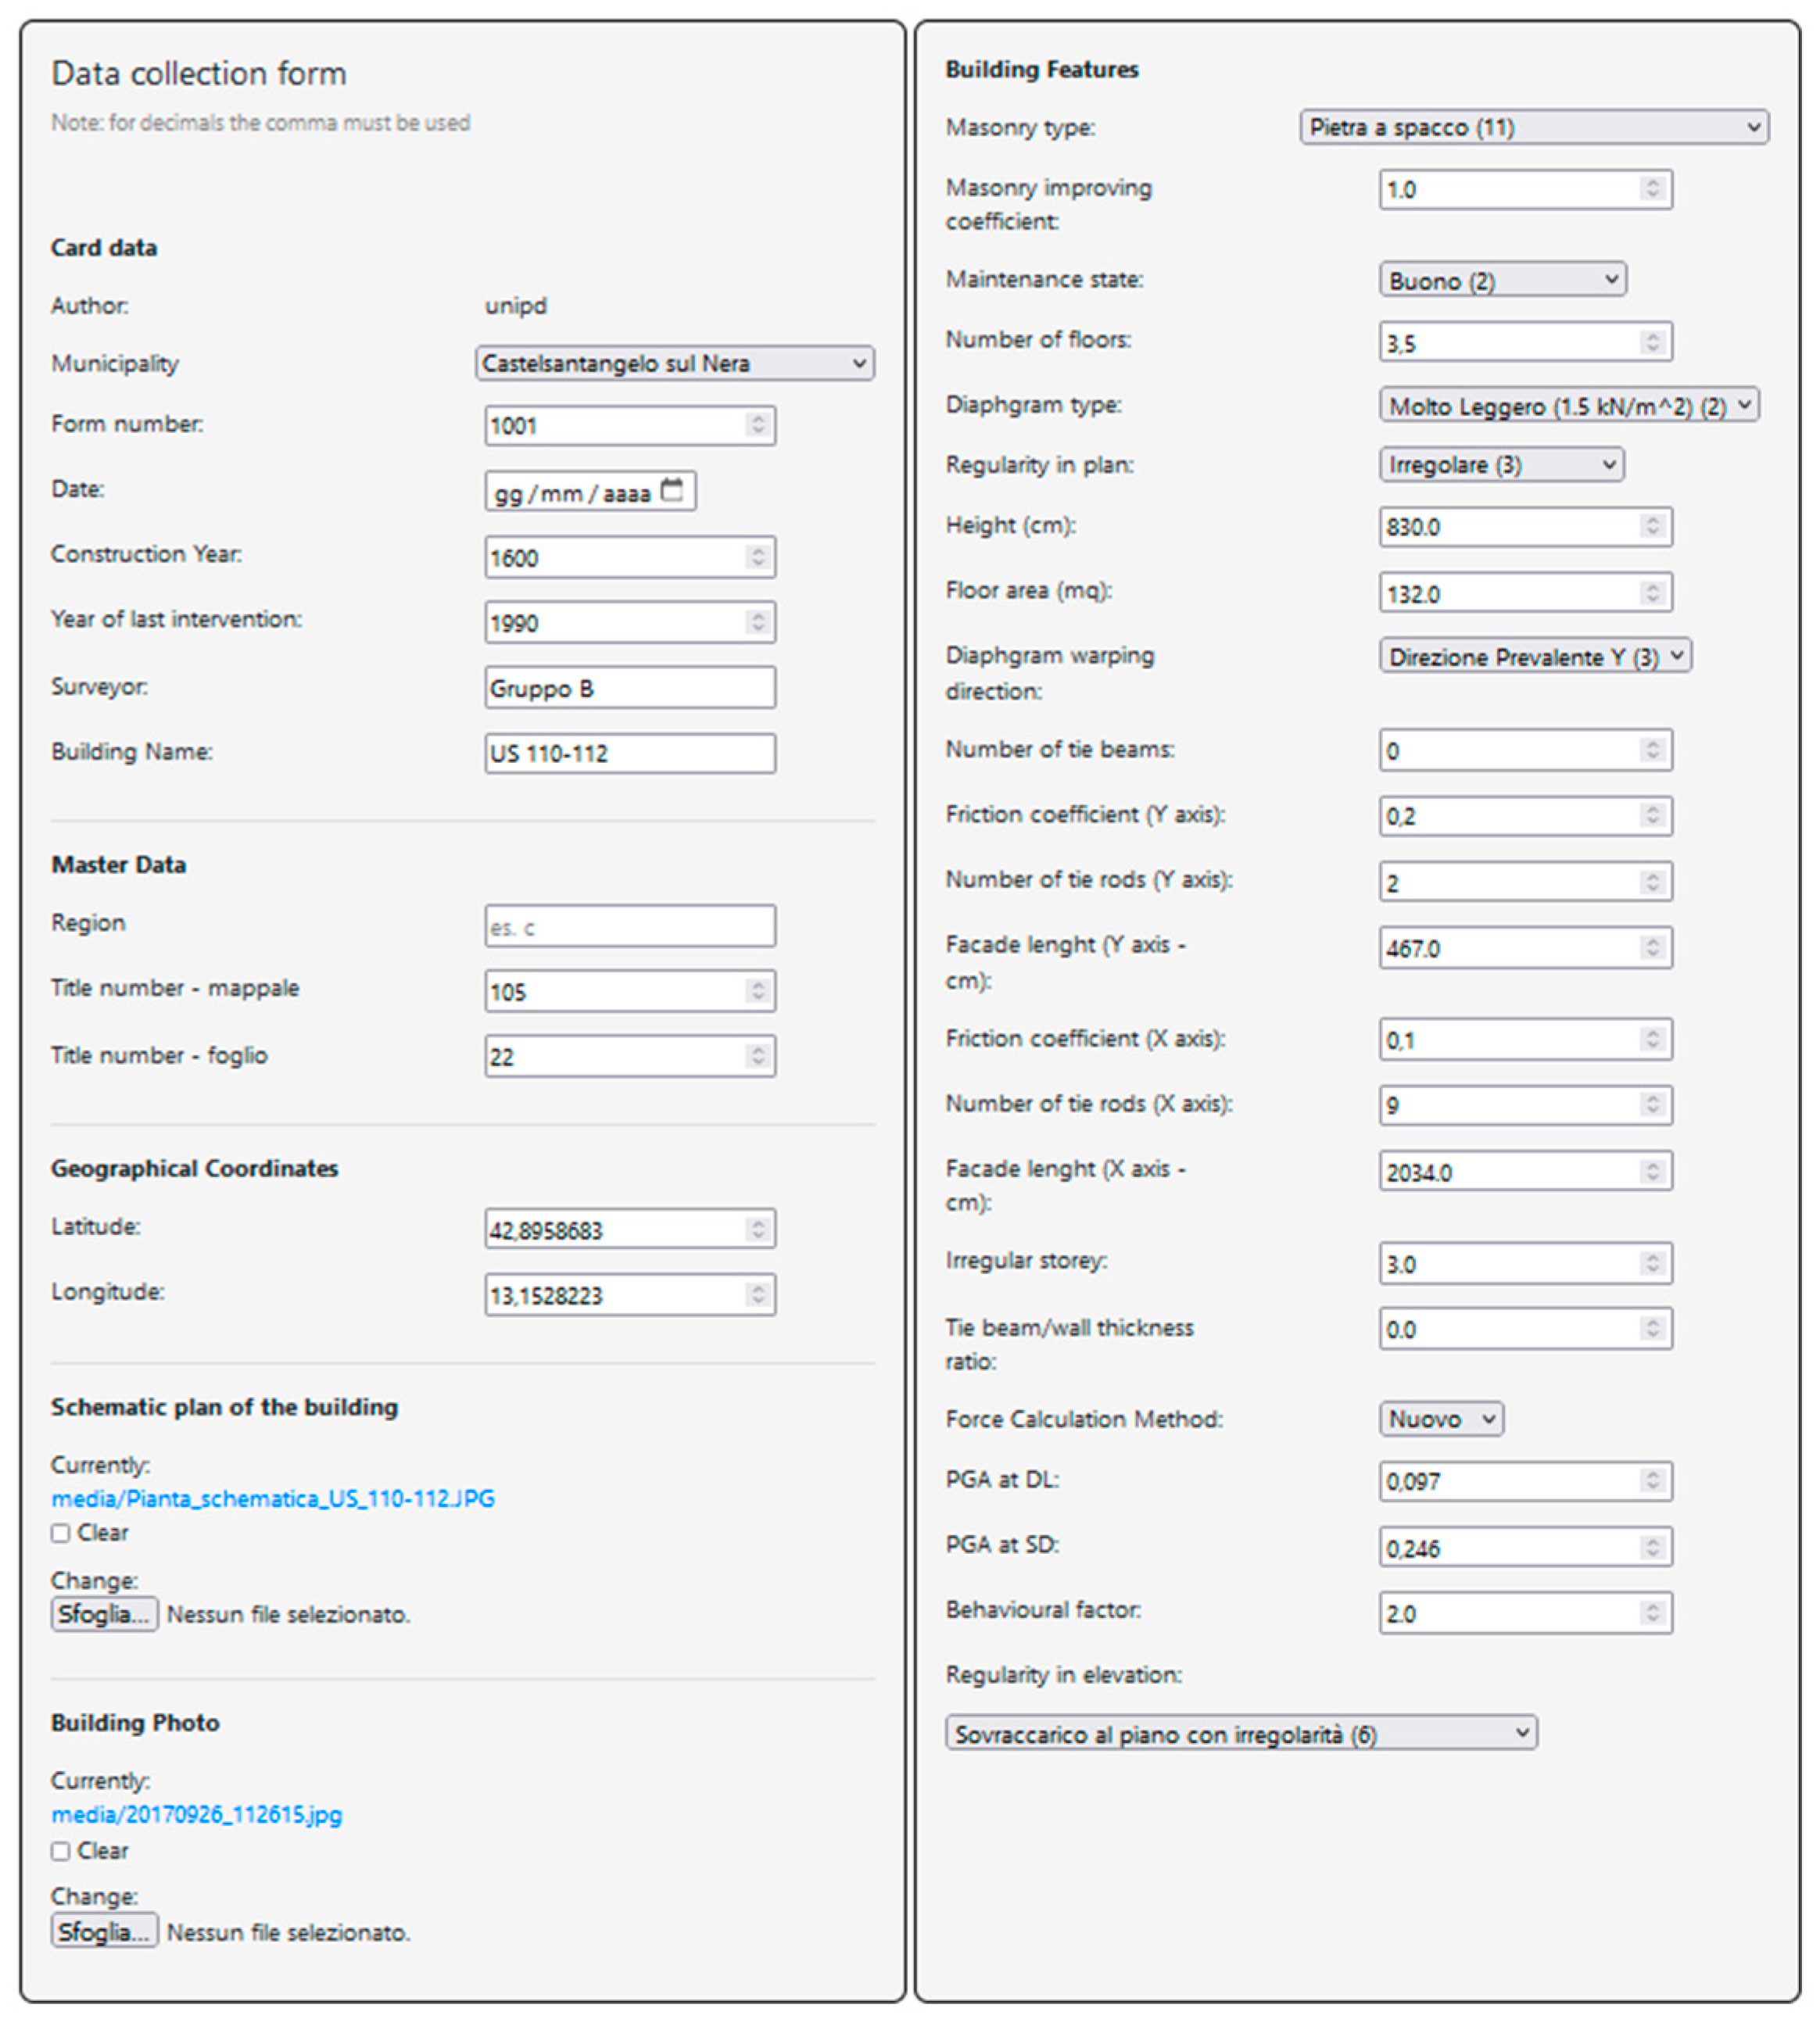Open the media/20170926_112615.jpg link

click(x=197, y=1814)
